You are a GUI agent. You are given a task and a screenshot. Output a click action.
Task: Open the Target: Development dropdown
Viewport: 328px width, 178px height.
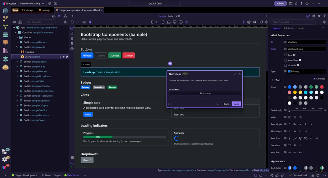tap(27, 175)
